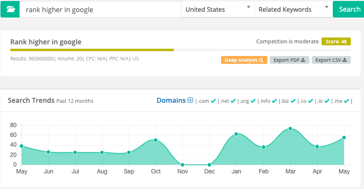The image size is (364, 189).
Task: Toggle the .info domain checkmark
Action: coord(274,101)
